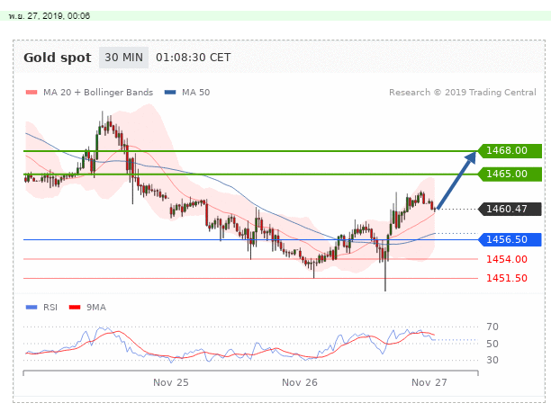
Task: Click the 9MA legend label
Action: (x=96, y=308)
